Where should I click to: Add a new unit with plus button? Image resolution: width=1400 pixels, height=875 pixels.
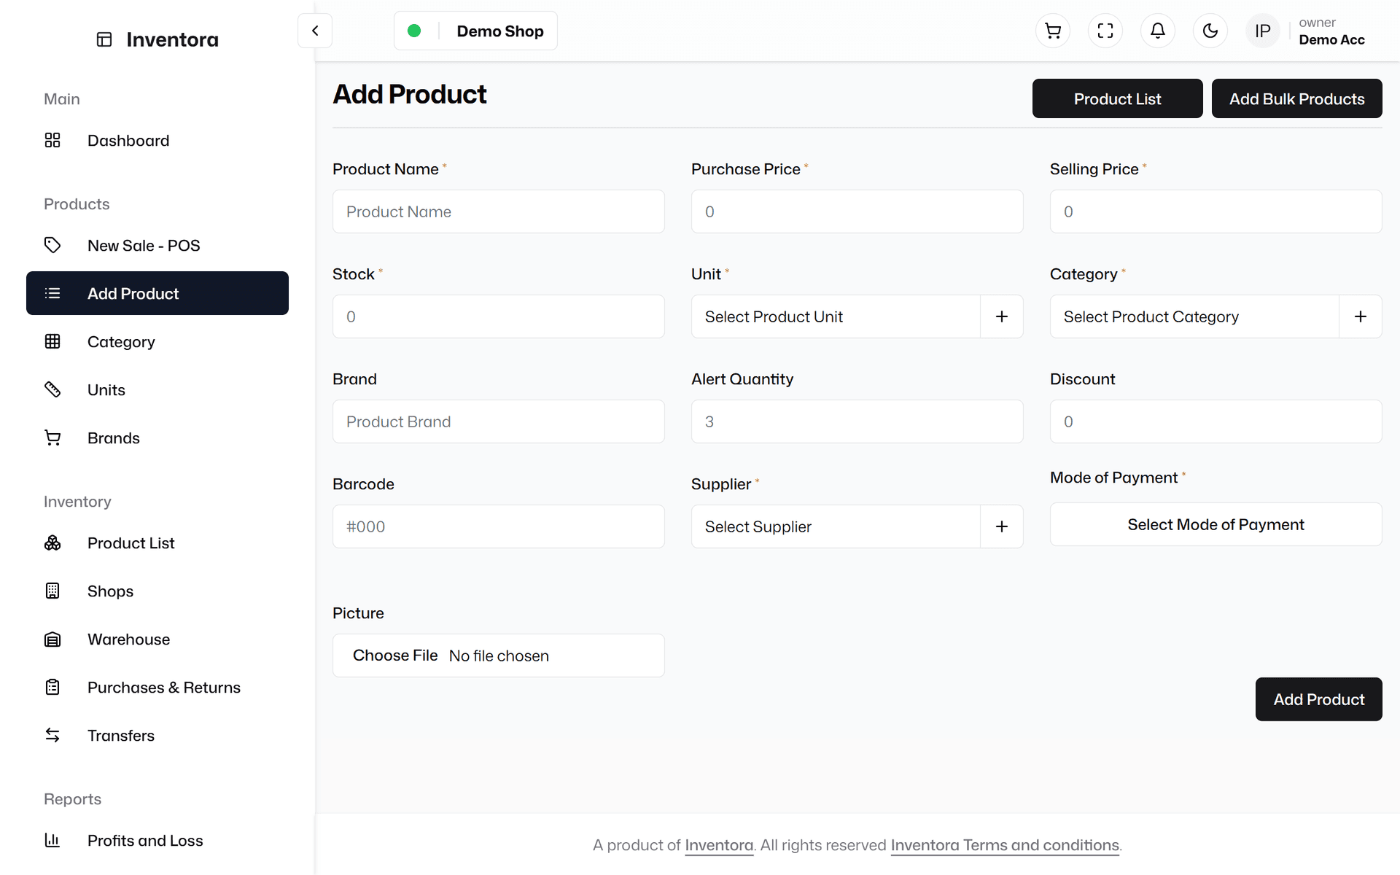[1002, 316]
